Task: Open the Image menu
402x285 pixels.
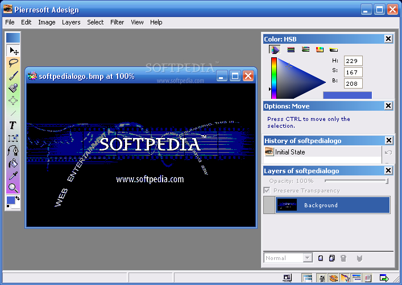Action: coord(47,22)
